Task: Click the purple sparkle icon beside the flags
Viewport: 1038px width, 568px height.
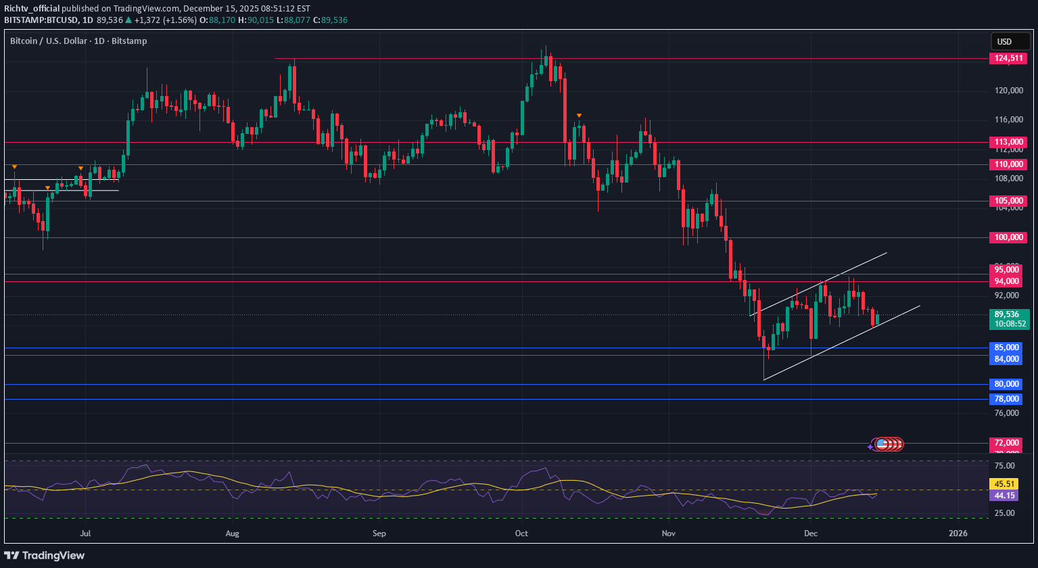Action: point(871,446)
